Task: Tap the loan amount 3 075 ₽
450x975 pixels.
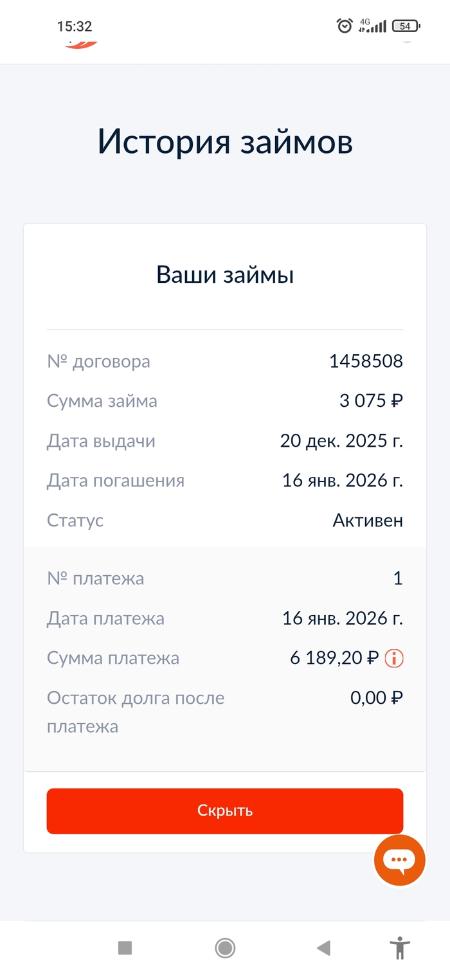Action: pos(371,401)
